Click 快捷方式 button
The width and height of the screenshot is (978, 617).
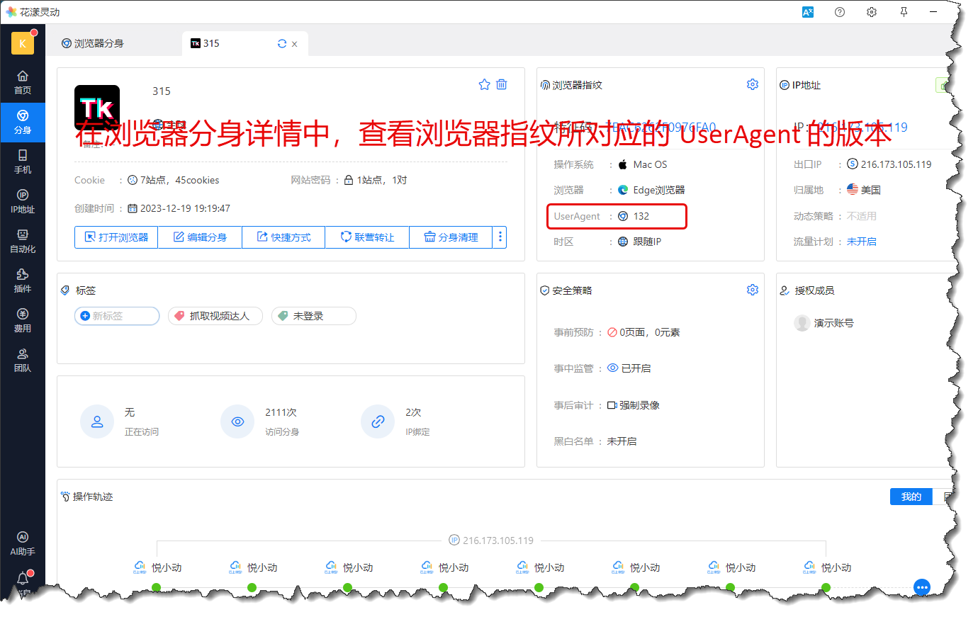(x=283, y=237)
